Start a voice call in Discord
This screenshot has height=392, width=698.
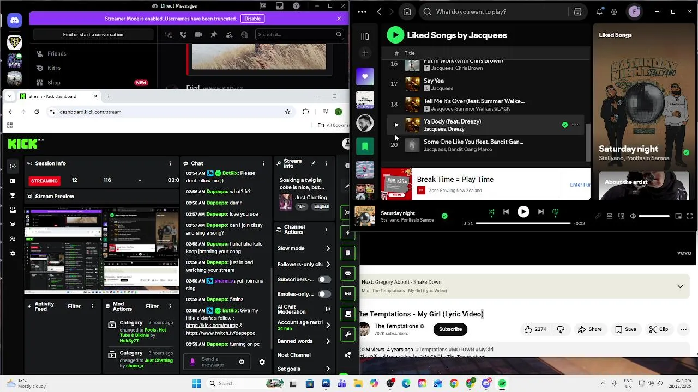183,35
